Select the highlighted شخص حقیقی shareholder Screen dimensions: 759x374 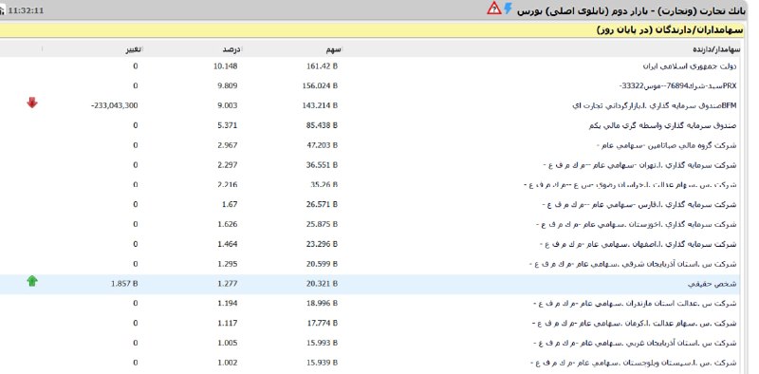point(712,284)
